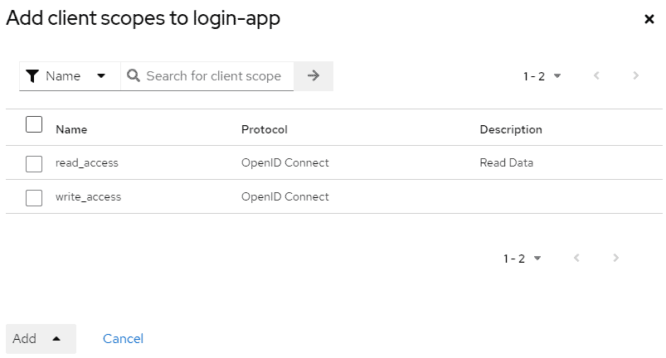The height and width of the screenshot is (358, 666).
Task: Check the read_access scope checkbox
Action: pyautogui.click(x=34, y=164)
